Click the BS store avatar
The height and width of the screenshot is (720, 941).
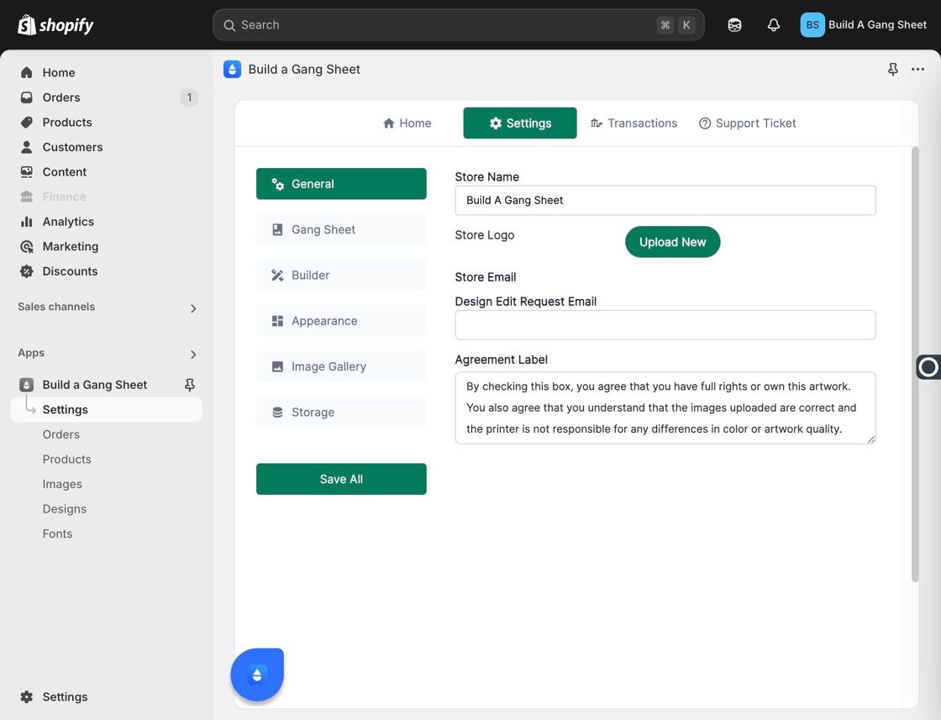tap(812, 25)
